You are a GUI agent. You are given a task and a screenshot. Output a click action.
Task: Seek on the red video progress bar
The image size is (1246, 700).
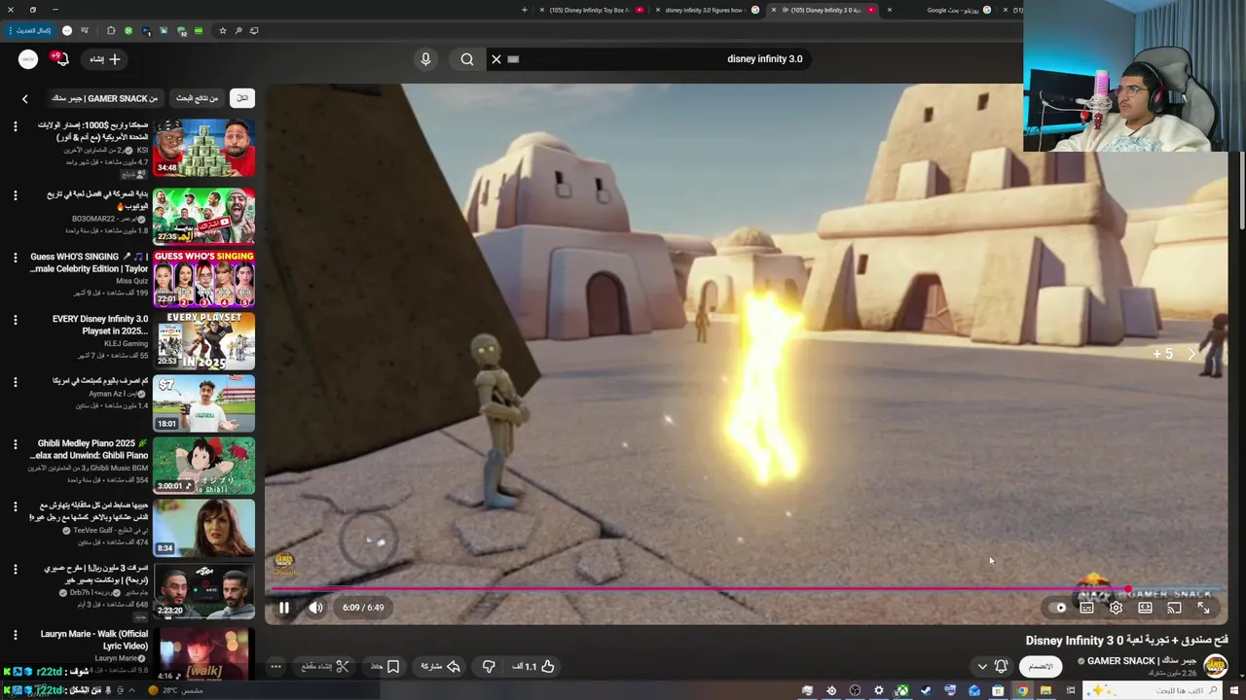coord(701,588)
